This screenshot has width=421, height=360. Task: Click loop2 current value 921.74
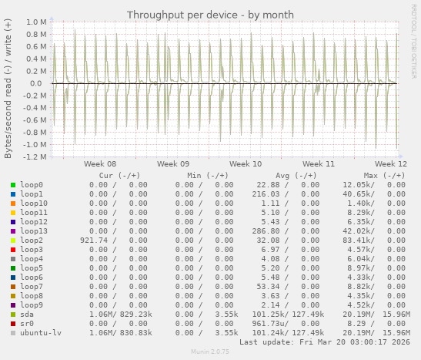coord(94,240)
